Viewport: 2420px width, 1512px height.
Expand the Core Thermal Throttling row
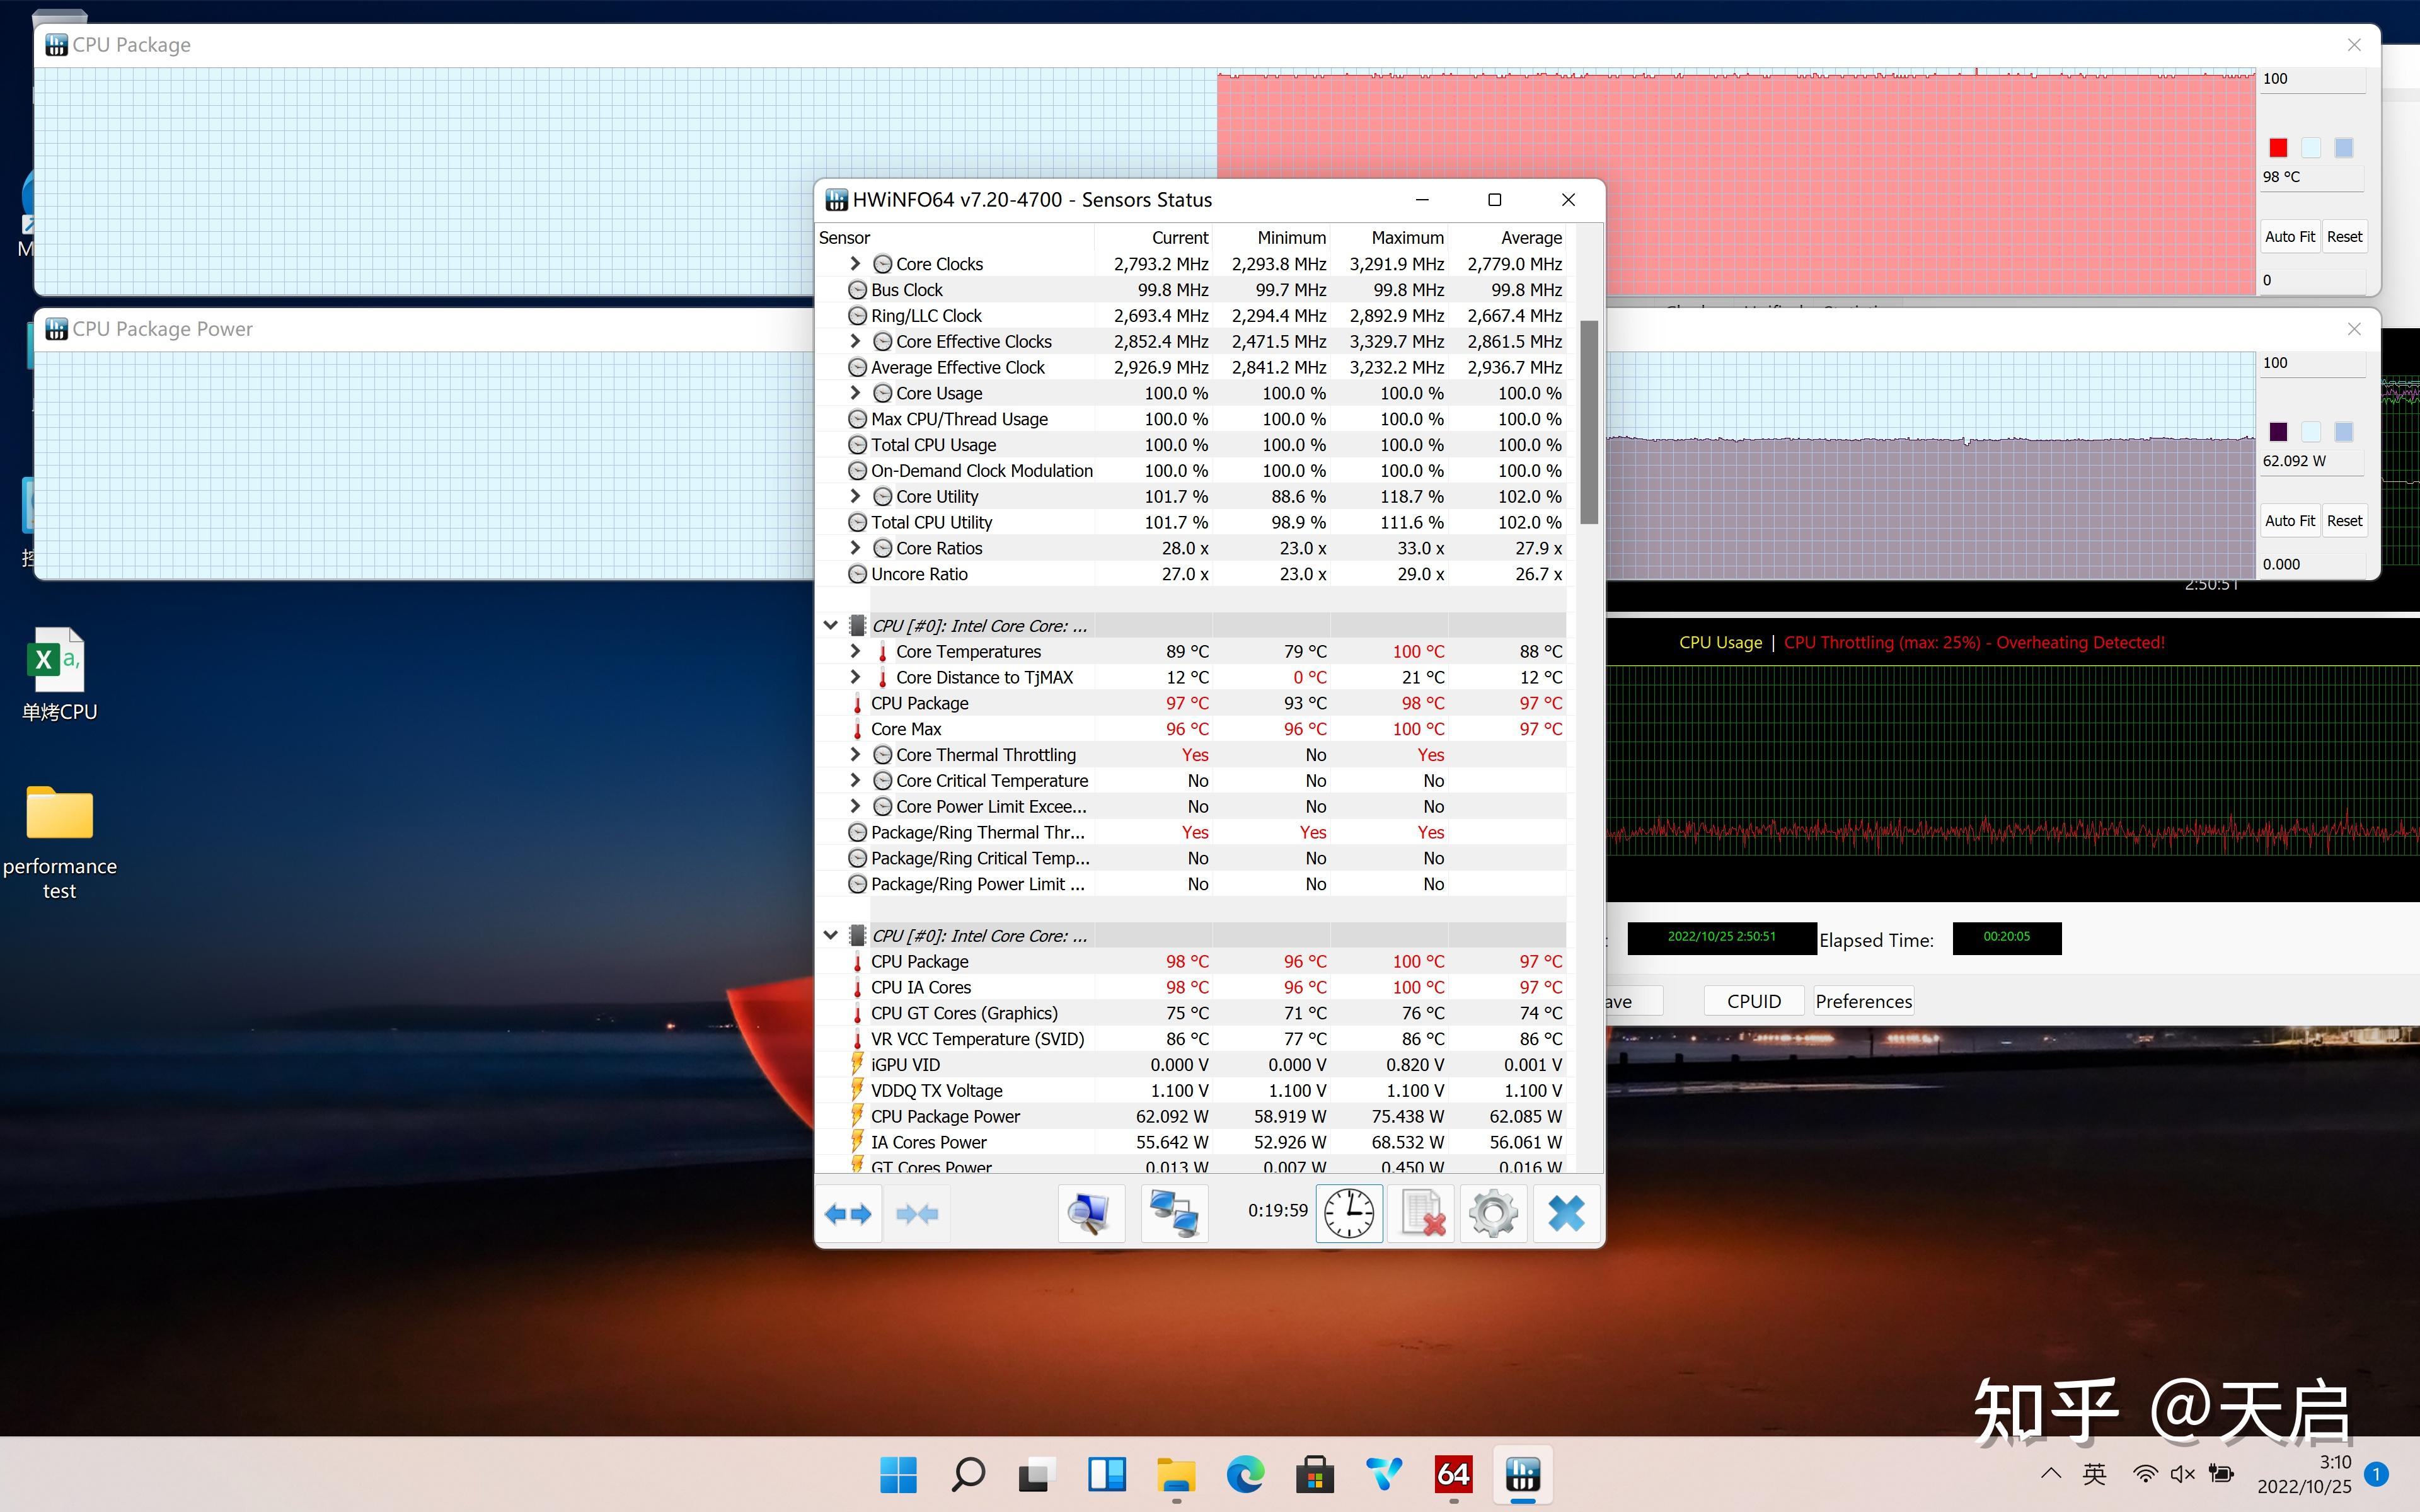pos(855,754)
